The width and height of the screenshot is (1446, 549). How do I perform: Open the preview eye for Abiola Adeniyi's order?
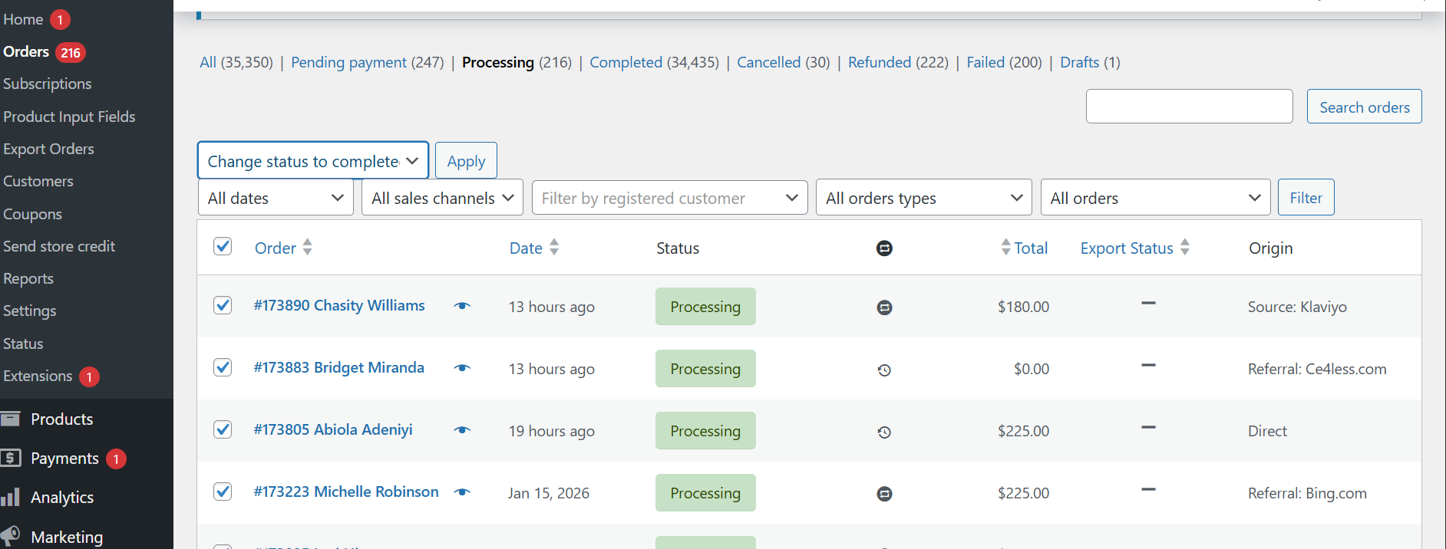click(462, 430)
